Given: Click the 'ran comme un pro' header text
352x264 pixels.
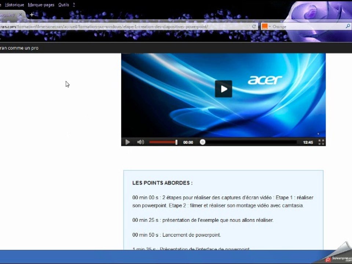Looking at the screenshot, I should pyautogui.click(x=19, y=48).
